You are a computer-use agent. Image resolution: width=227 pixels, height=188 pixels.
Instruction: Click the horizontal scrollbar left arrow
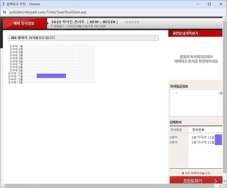(3, 185)
